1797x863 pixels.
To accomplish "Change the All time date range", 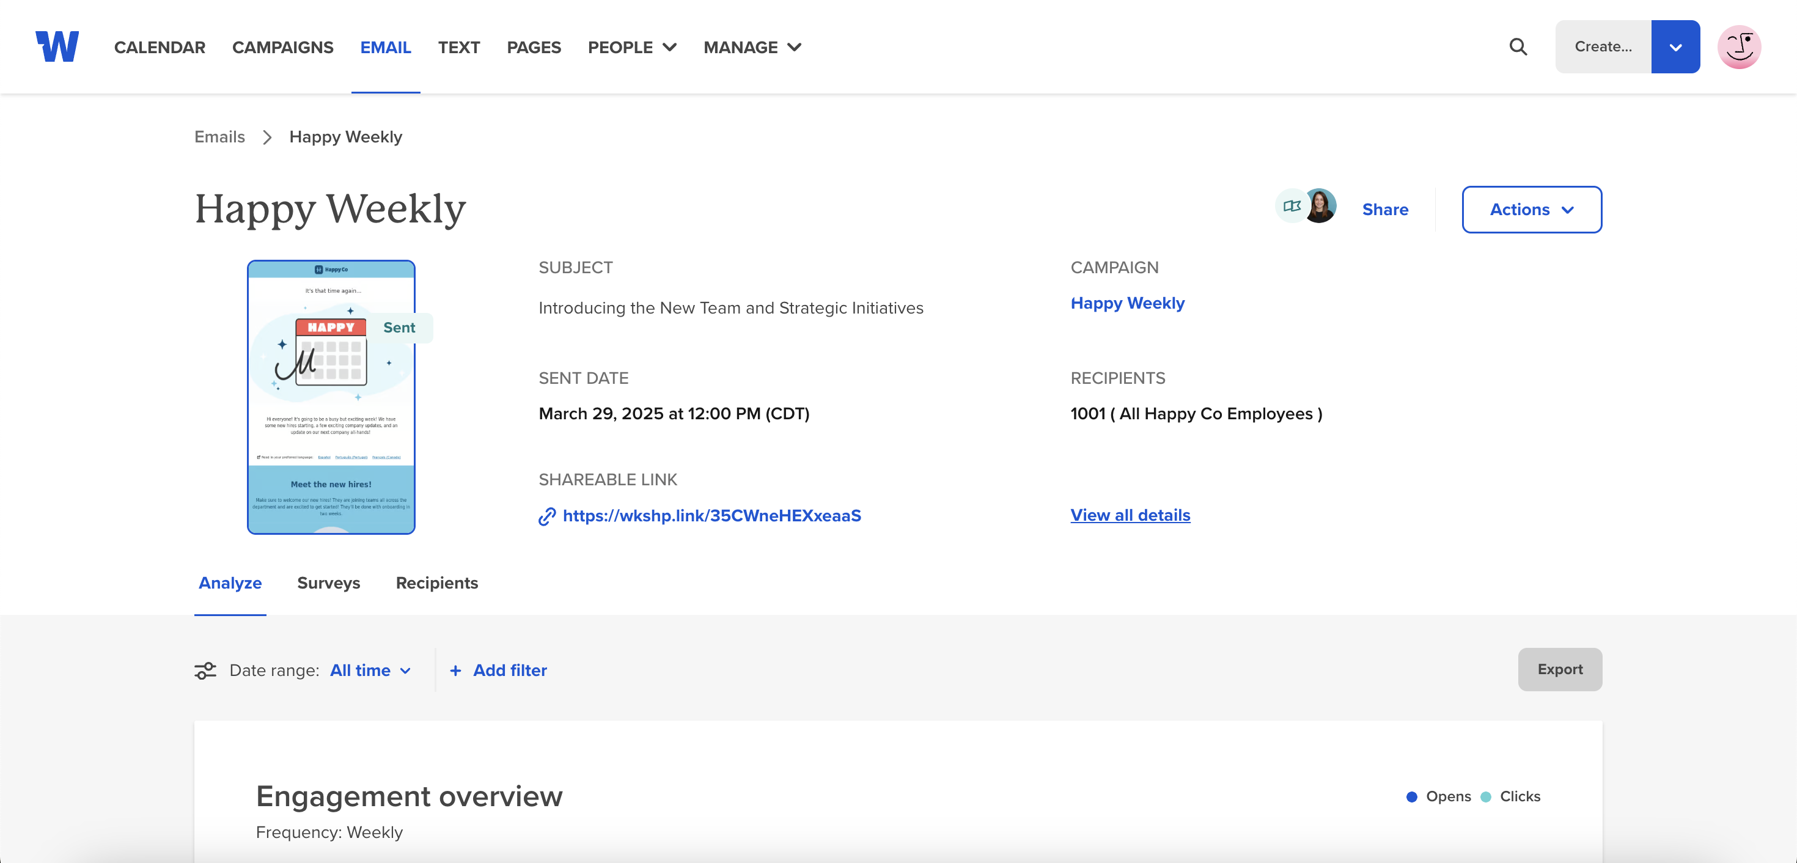I will [370, 670].
